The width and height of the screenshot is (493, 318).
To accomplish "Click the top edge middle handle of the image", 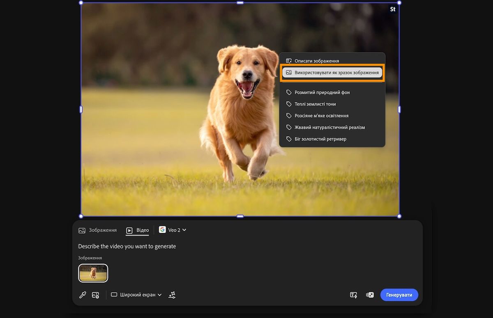I will click(x=240, y=3).
